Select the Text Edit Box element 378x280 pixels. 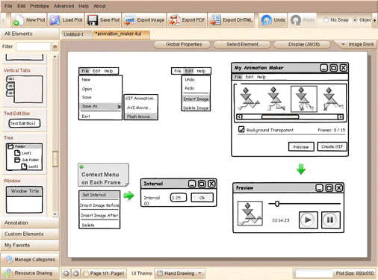pos(25,123)
